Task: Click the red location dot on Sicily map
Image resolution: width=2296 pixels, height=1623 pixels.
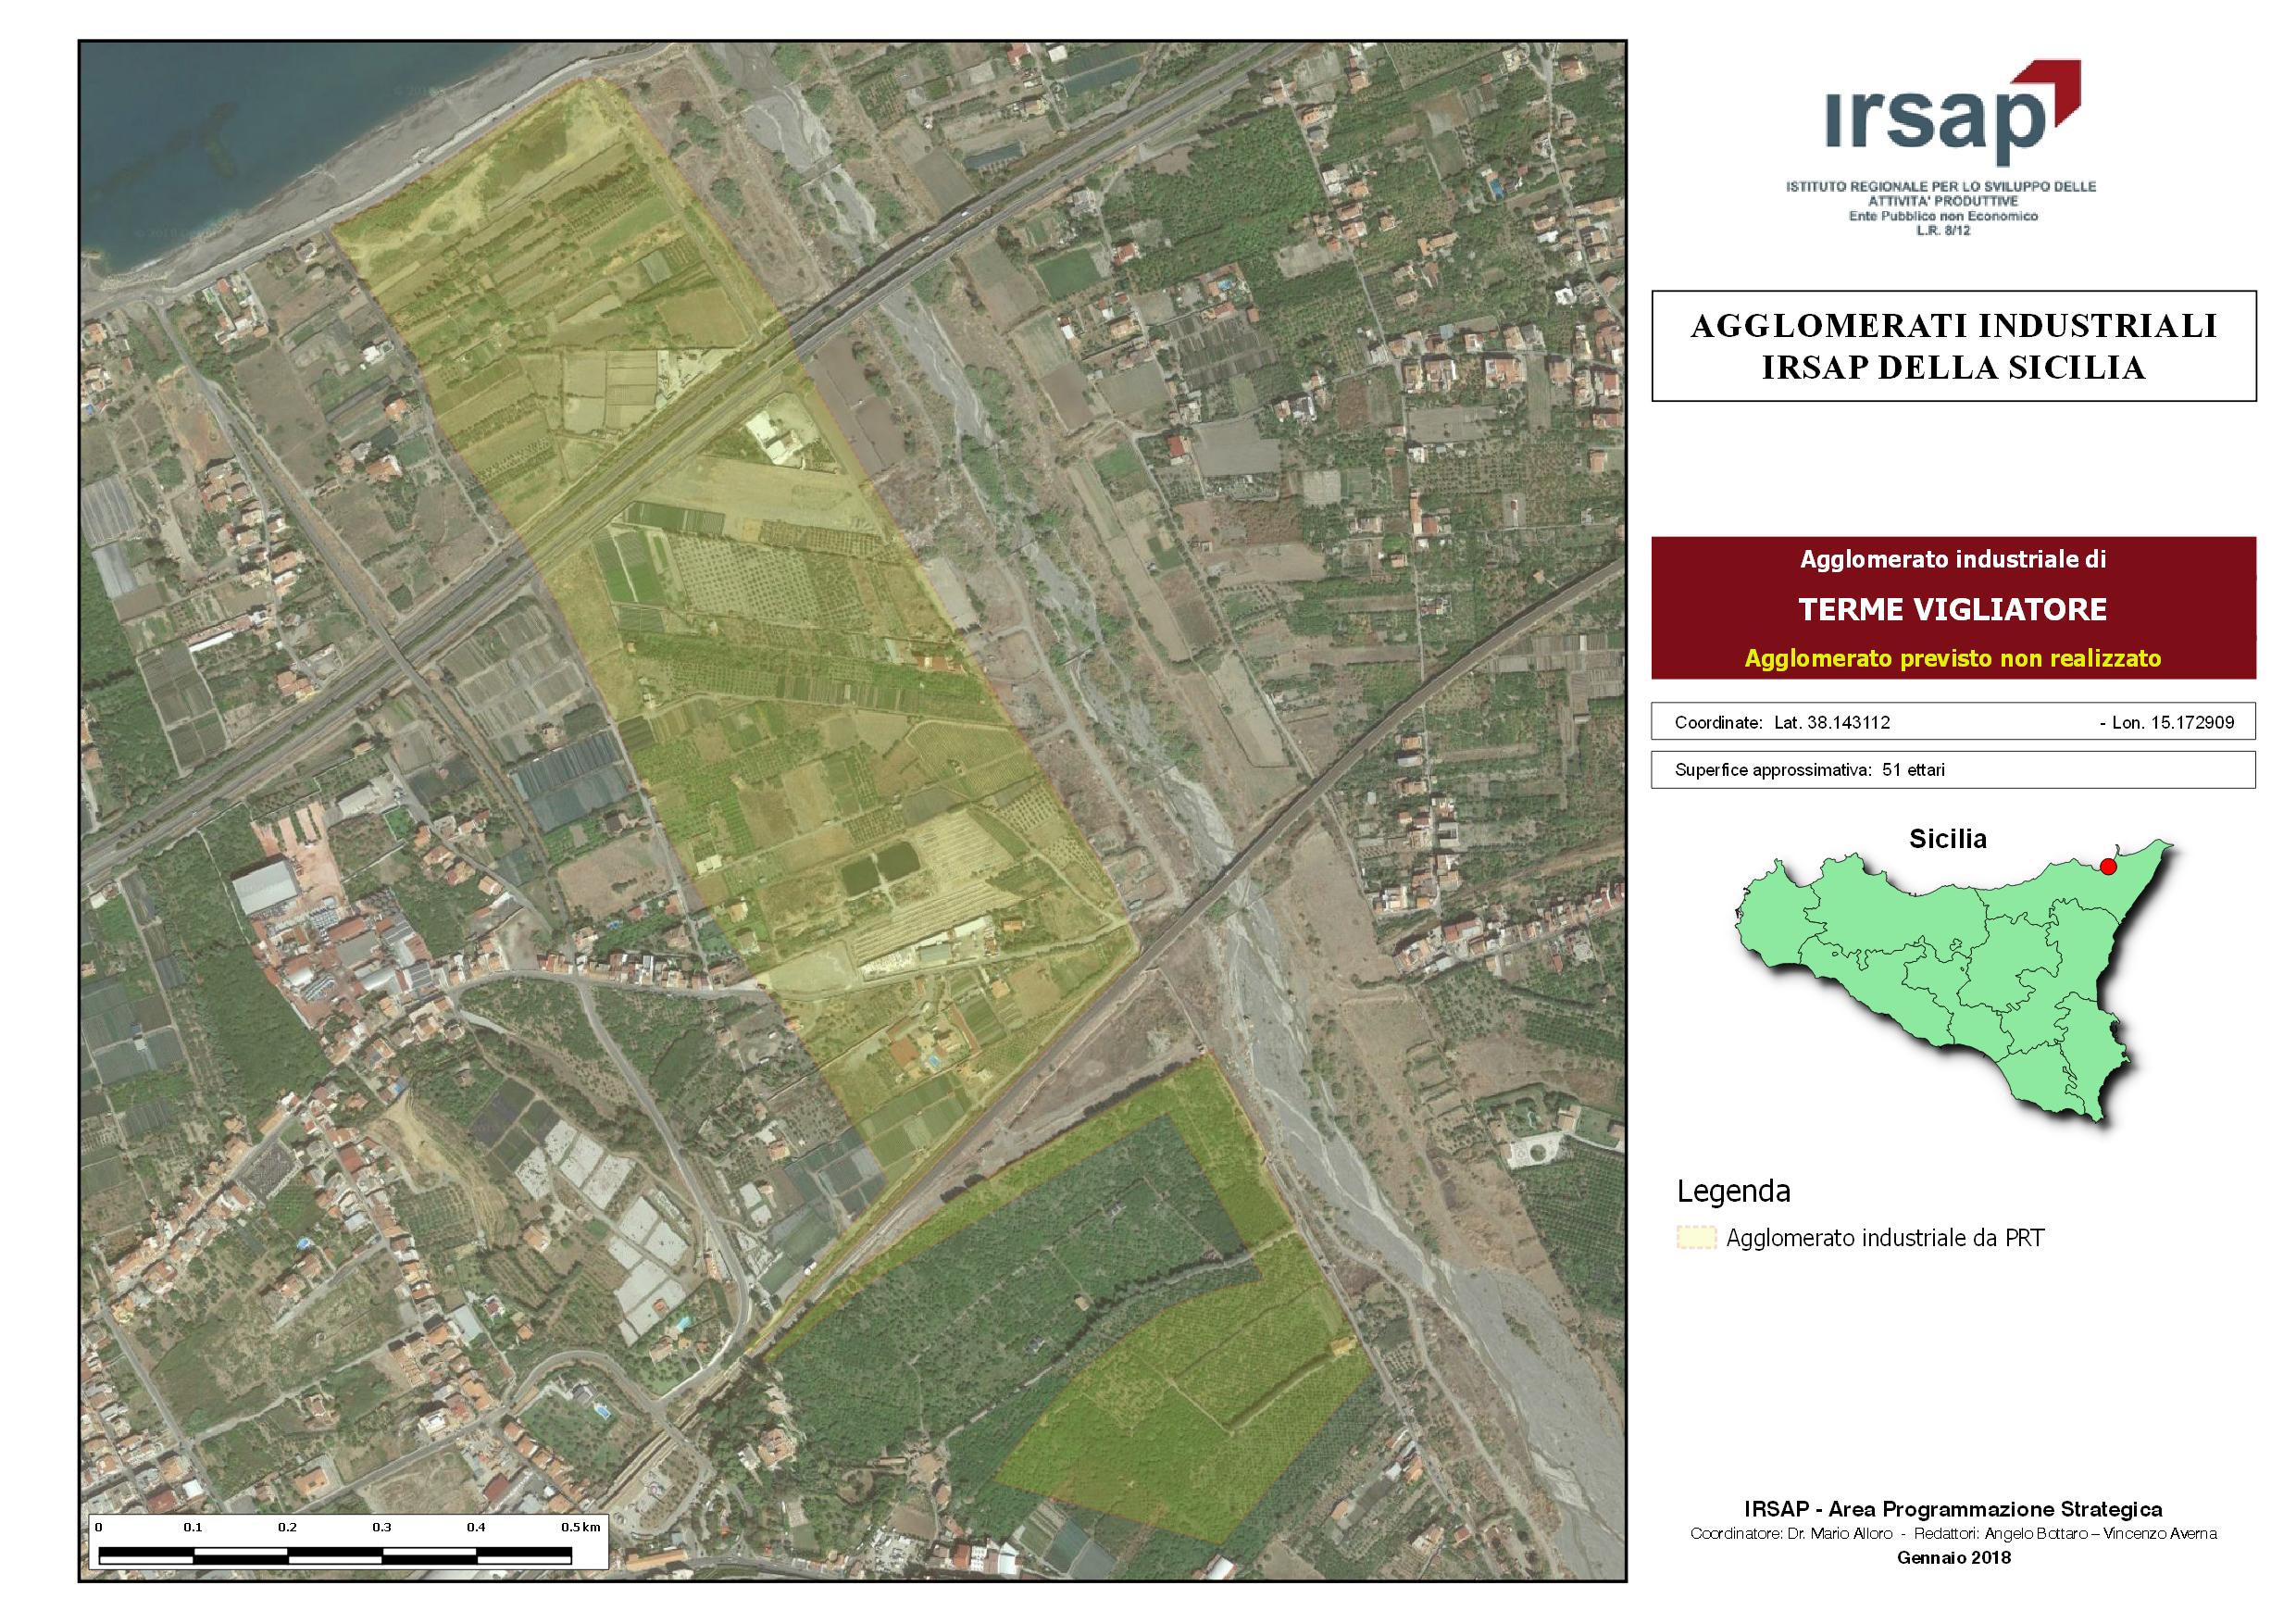Action: (2108, 866)
